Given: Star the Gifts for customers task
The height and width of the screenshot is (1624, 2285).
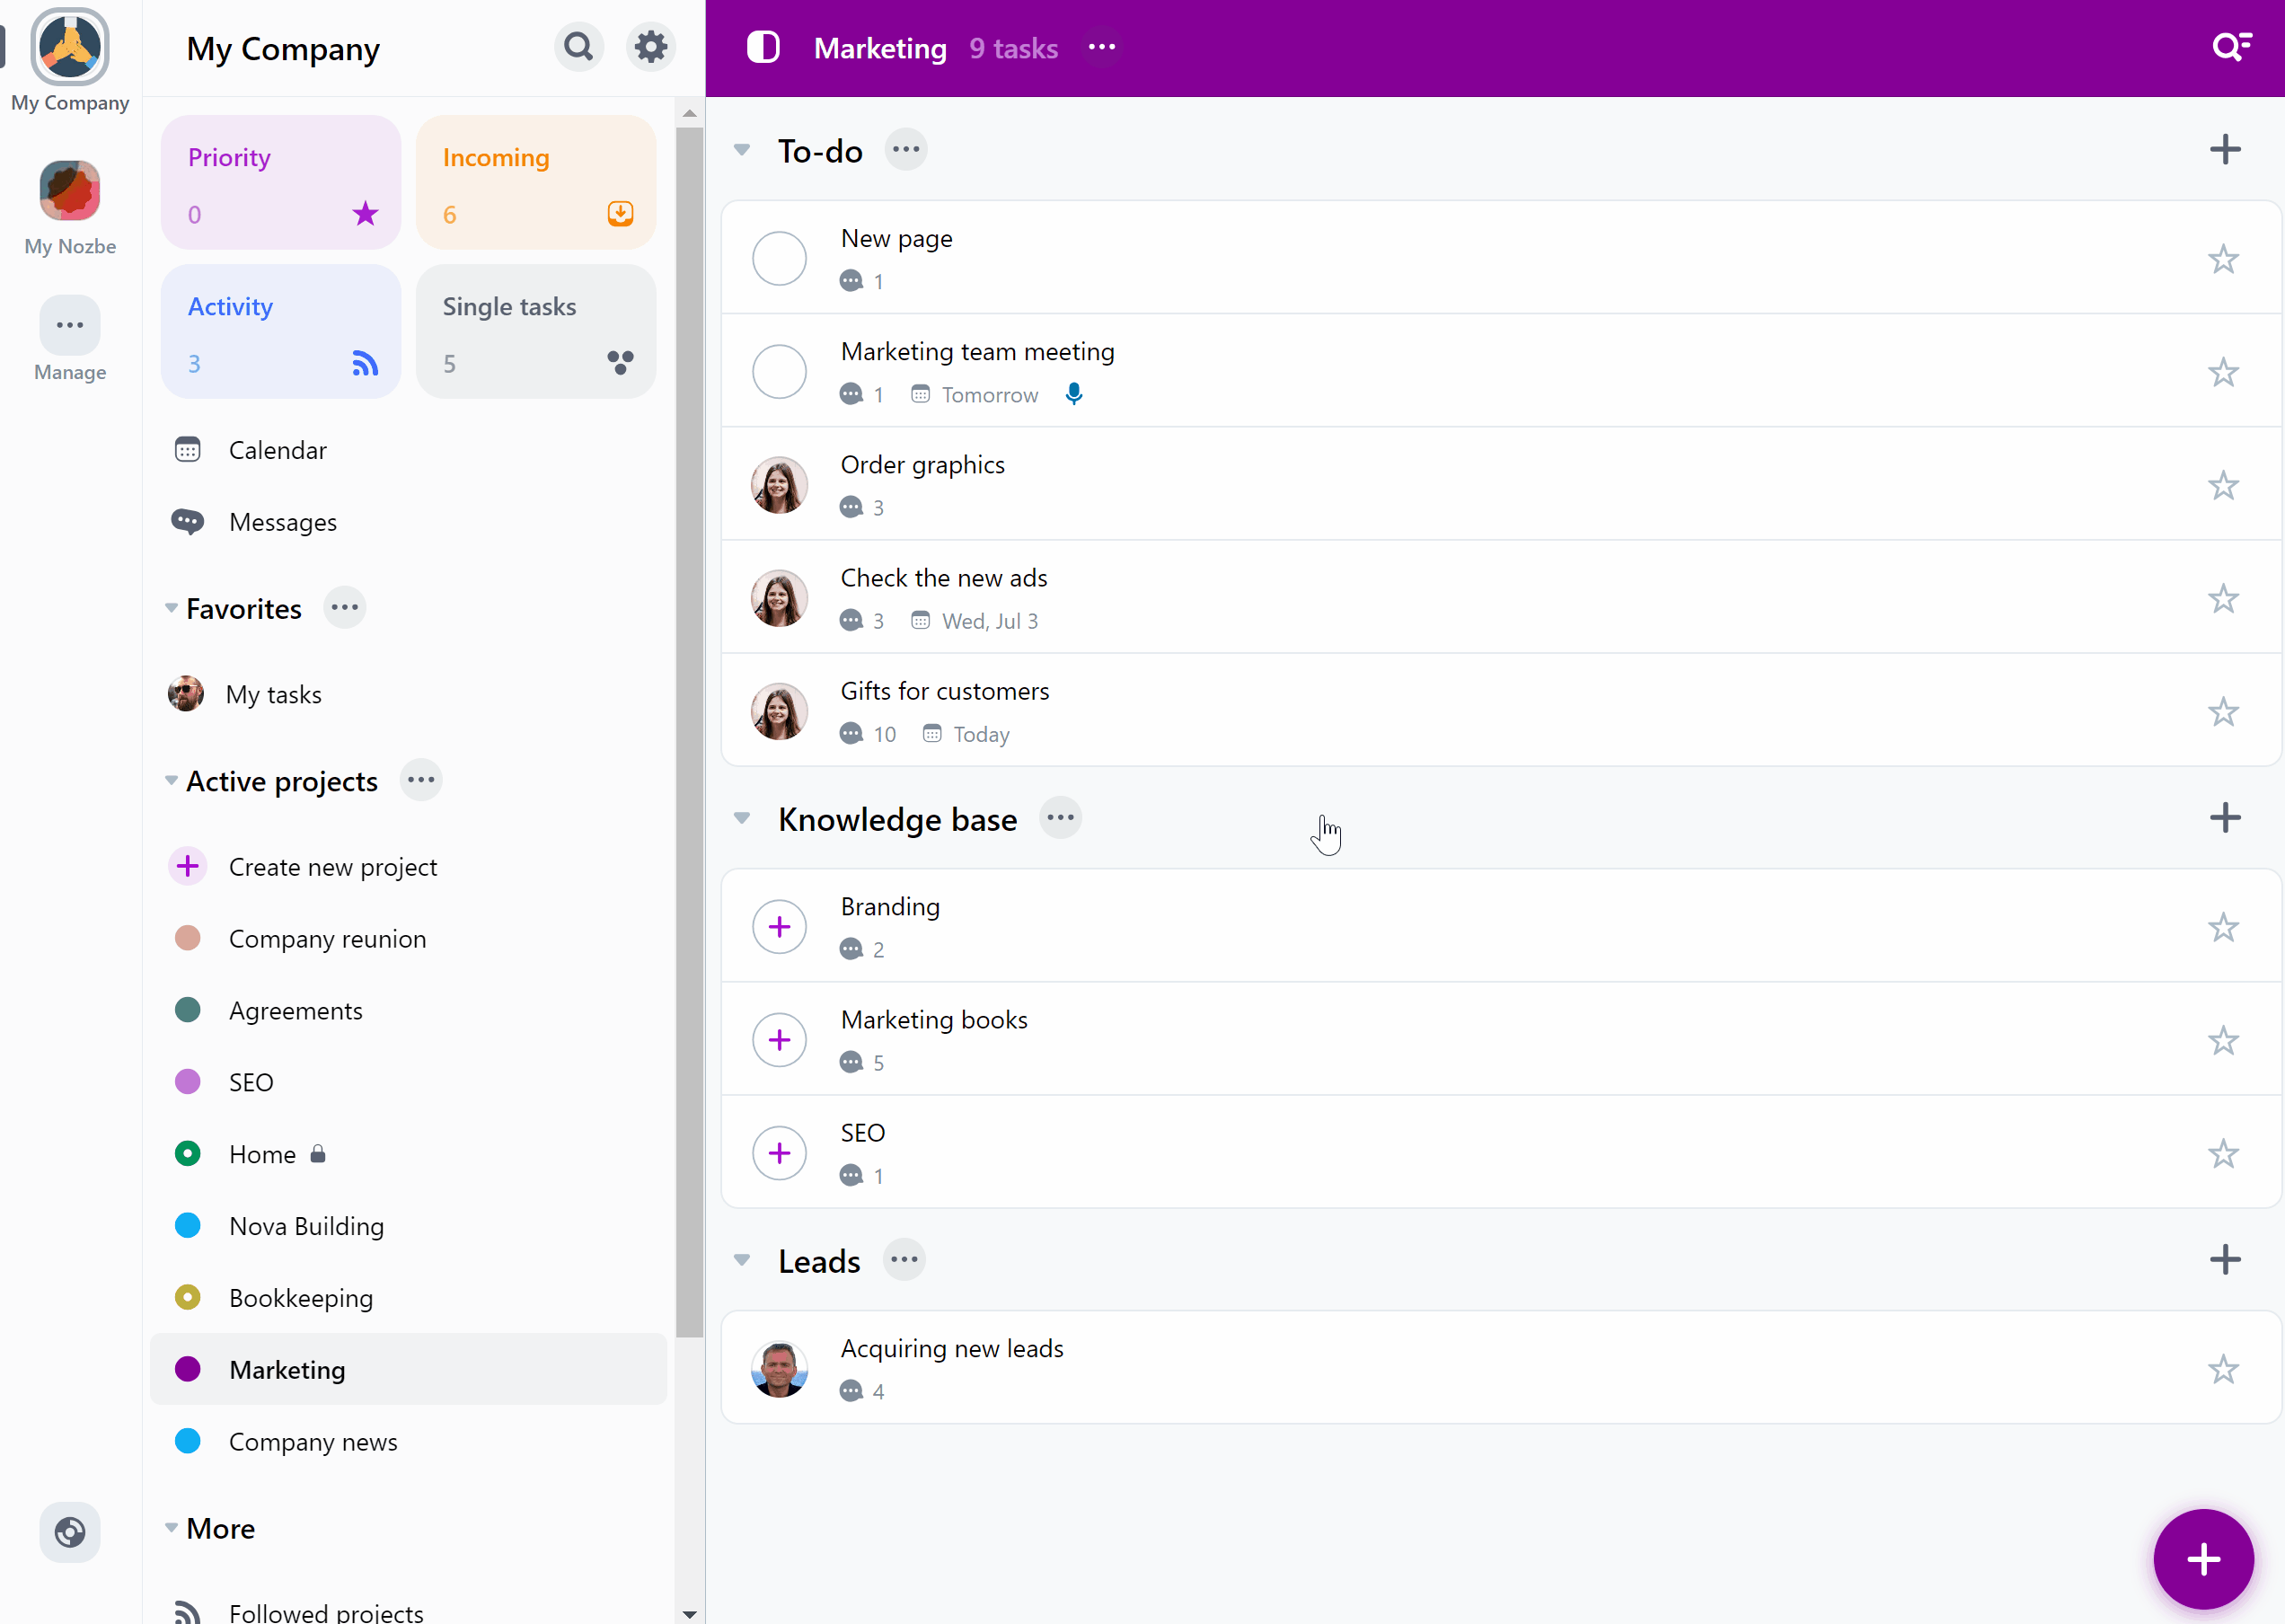Looking at the screenshot, I should coord(2224,711).
